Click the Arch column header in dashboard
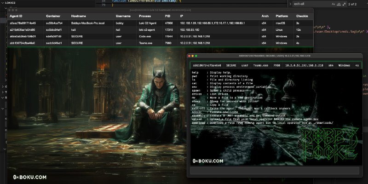368x184 pixels. click(265, 16)
